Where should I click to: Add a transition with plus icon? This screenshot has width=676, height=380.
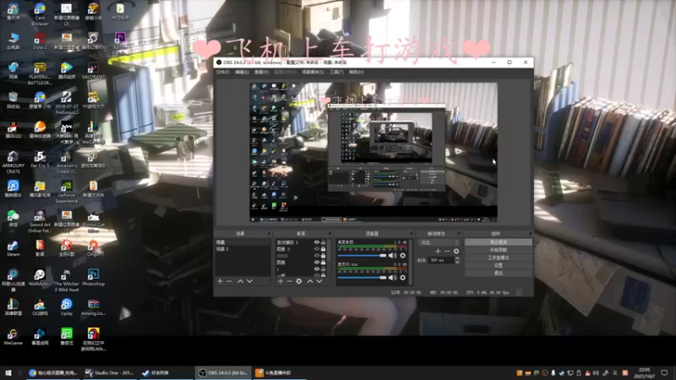tap(438, 251)
